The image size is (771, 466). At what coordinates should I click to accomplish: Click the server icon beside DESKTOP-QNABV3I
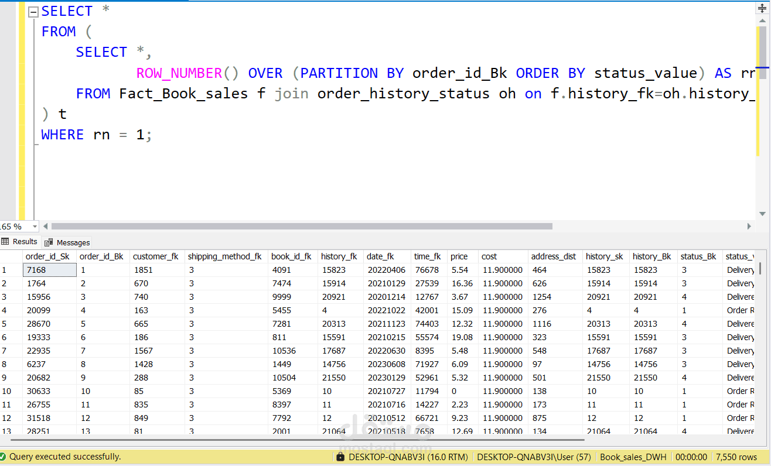click(x=340, y=457)
